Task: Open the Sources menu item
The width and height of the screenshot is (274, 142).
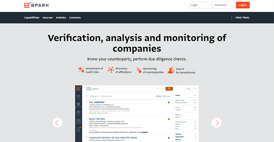Action: 48,17
